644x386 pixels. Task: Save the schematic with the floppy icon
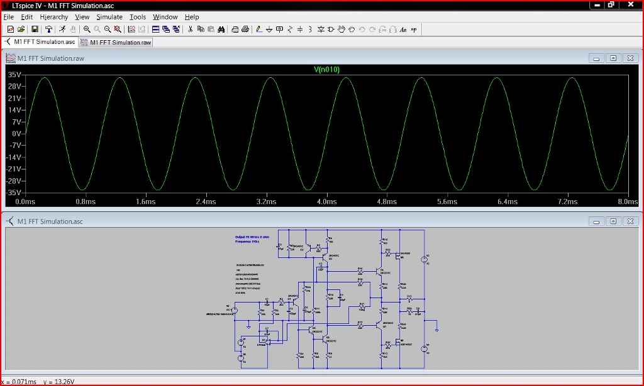35,29
